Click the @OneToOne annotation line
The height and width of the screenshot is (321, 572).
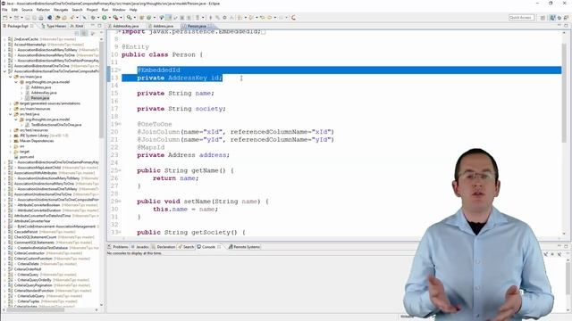155,124
